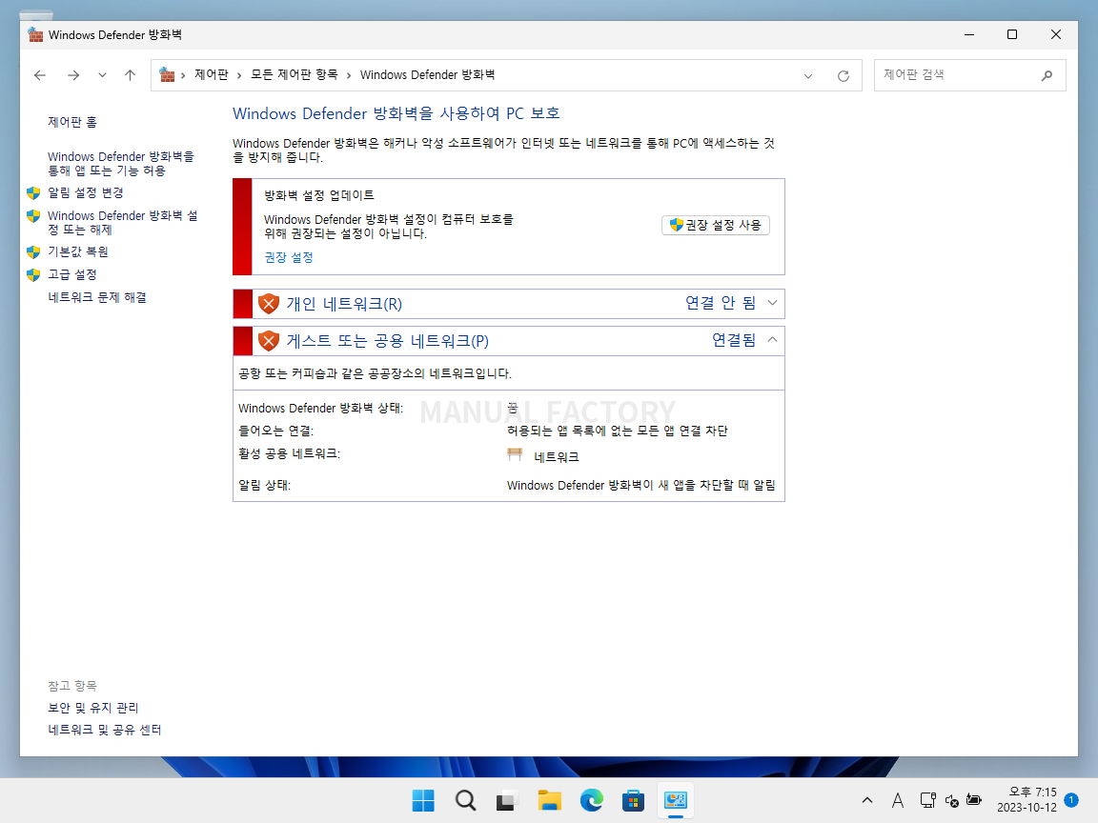Open clock and date 오후 7:15
The image size is (1098, 823).
[1027, 799]
